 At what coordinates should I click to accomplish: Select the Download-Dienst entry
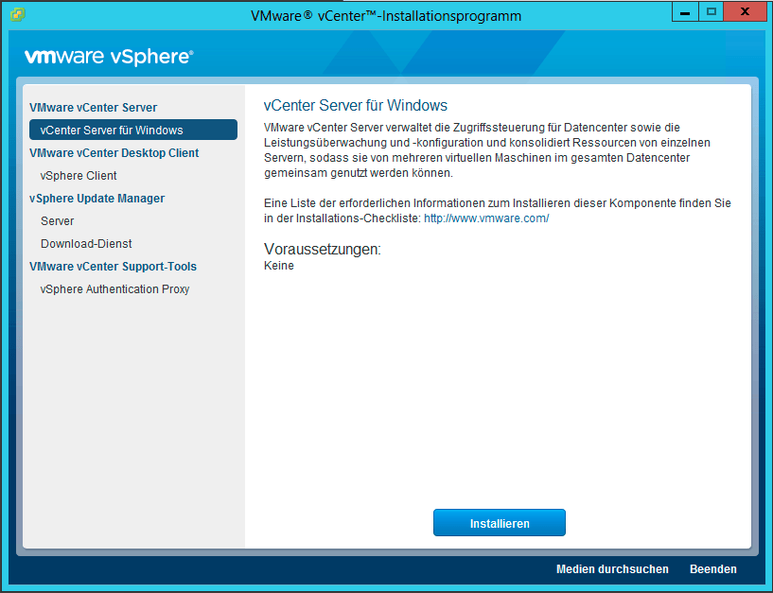(x=86, y=243)
